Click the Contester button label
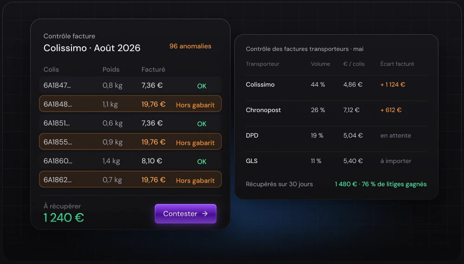 point(180,214)
